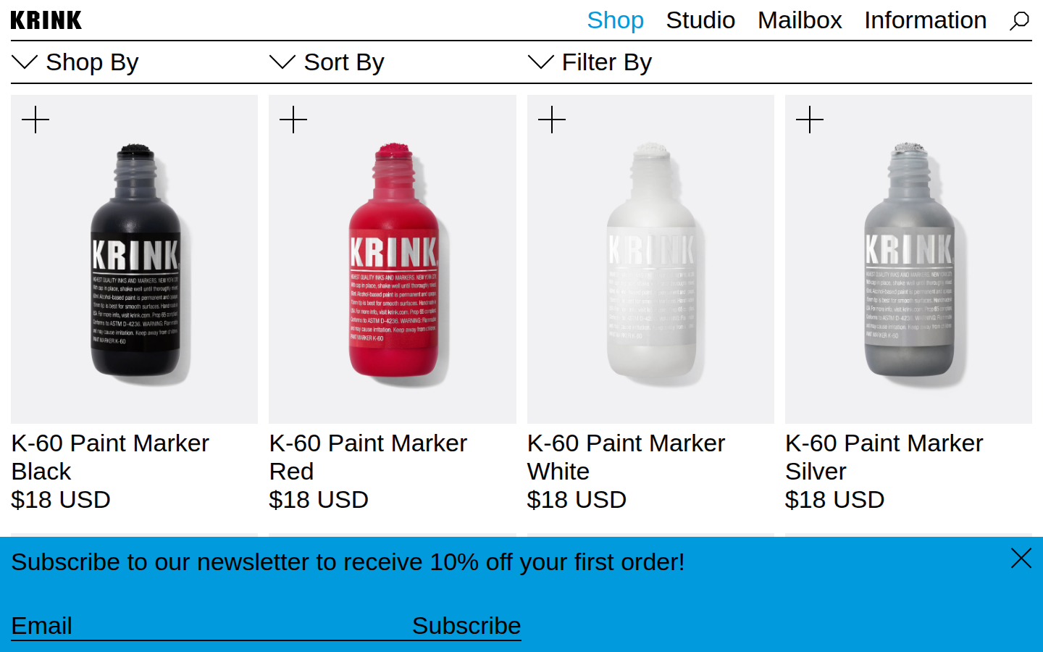The image size is (1043, 652).
Task: Open the Mailbox menu item
Action: point(800,20)
